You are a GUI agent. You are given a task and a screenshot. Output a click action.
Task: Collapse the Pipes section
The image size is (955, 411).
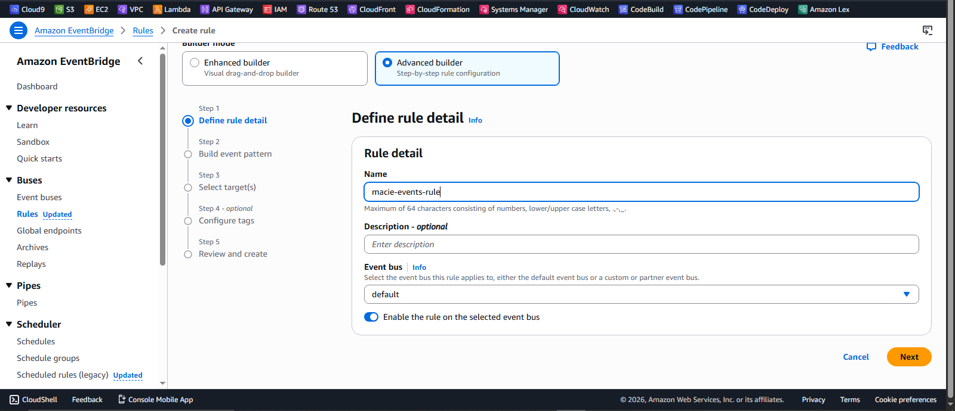9,285
